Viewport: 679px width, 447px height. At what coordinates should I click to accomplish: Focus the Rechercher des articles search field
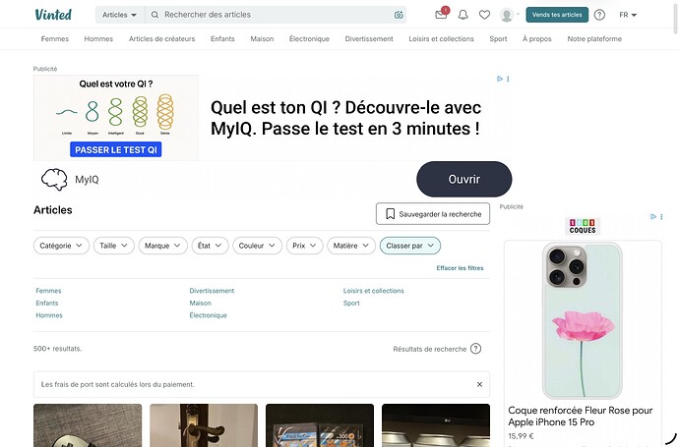click(276, 15)
